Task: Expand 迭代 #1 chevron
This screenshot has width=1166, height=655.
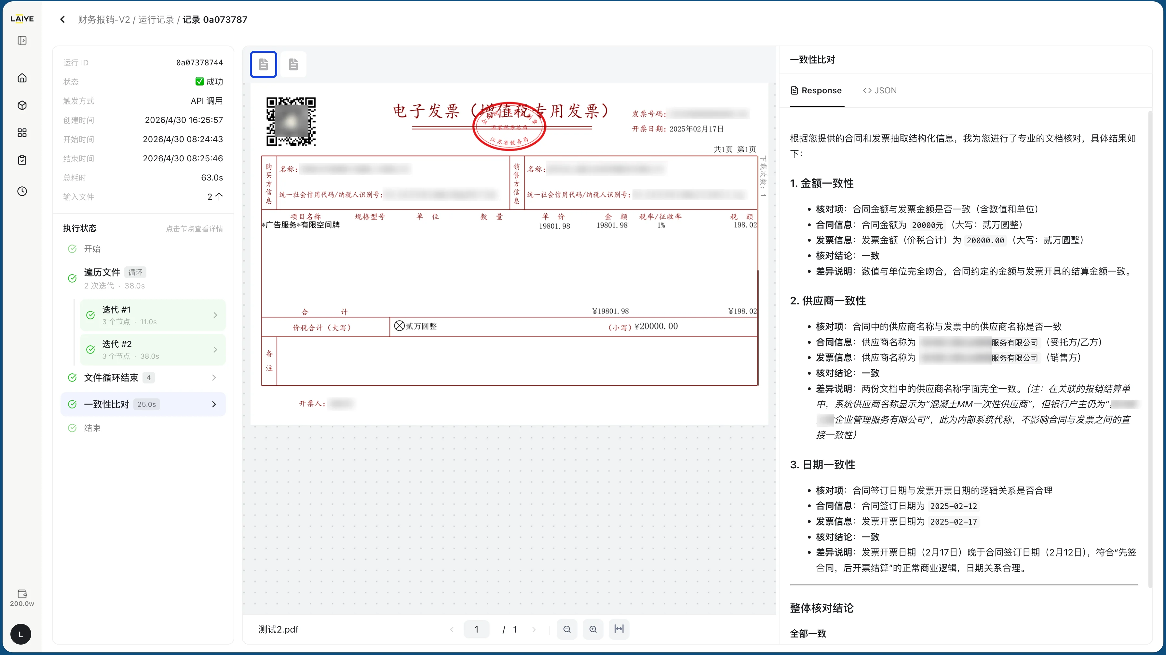Action: point(215,315)
